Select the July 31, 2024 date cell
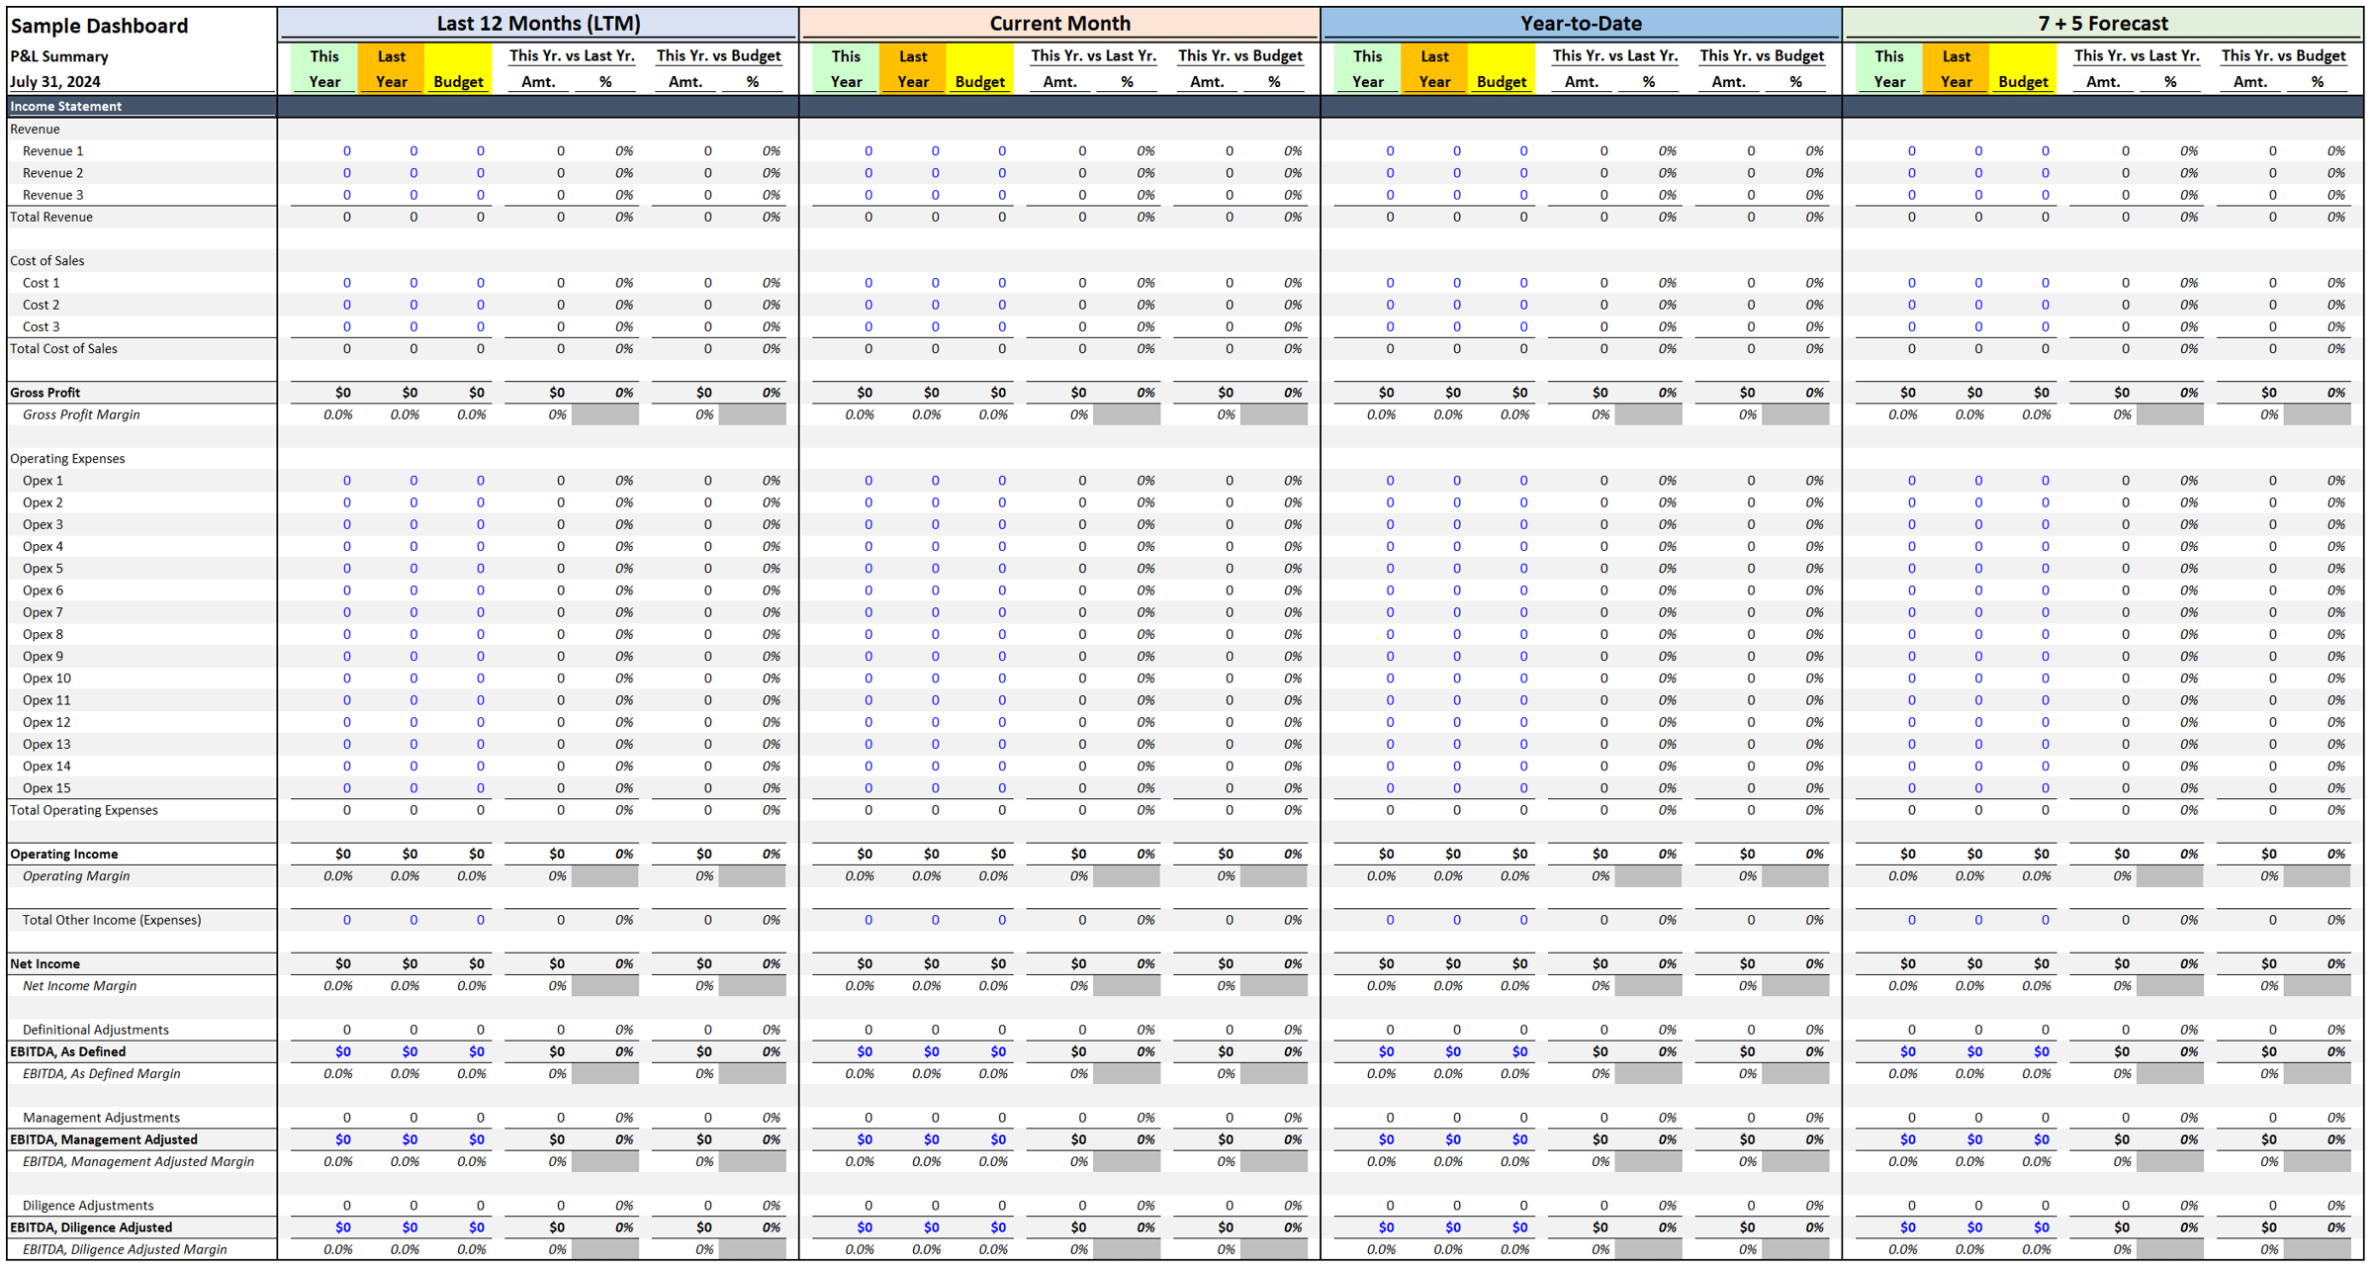 55,81
